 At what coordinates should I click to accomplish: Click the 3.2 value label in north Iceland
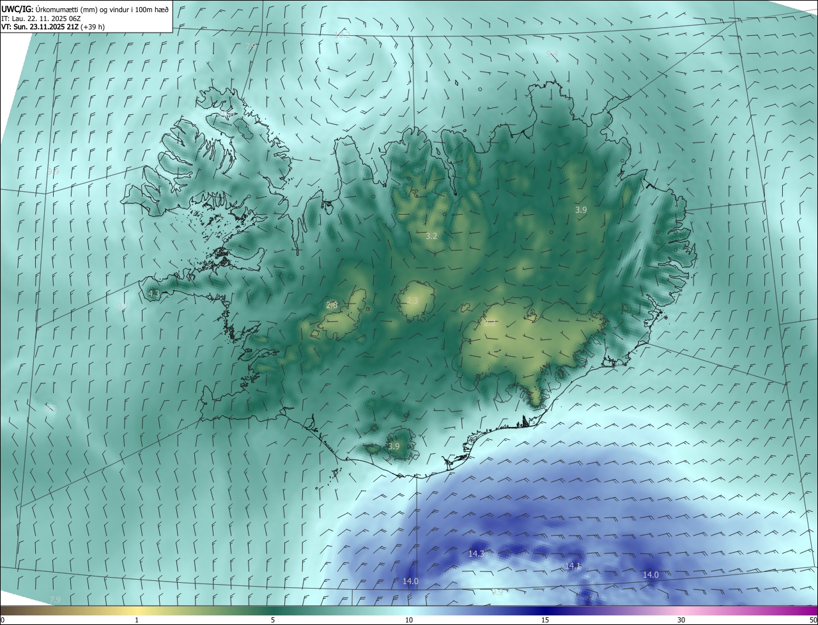coord(431,236)
